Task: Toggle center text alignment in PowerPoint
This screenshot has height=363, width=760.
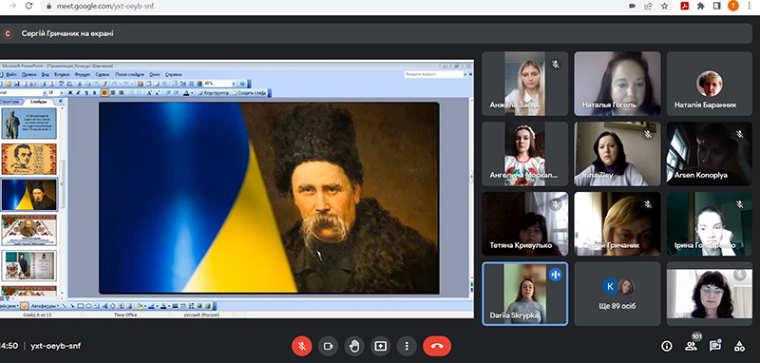Action: (113, 92)
